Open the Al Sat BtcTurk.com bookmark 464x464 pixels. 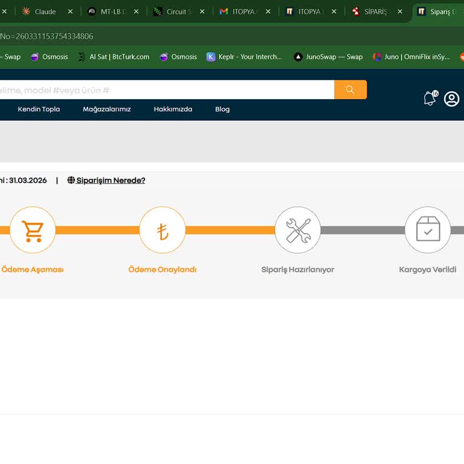[x=114, y=57]
